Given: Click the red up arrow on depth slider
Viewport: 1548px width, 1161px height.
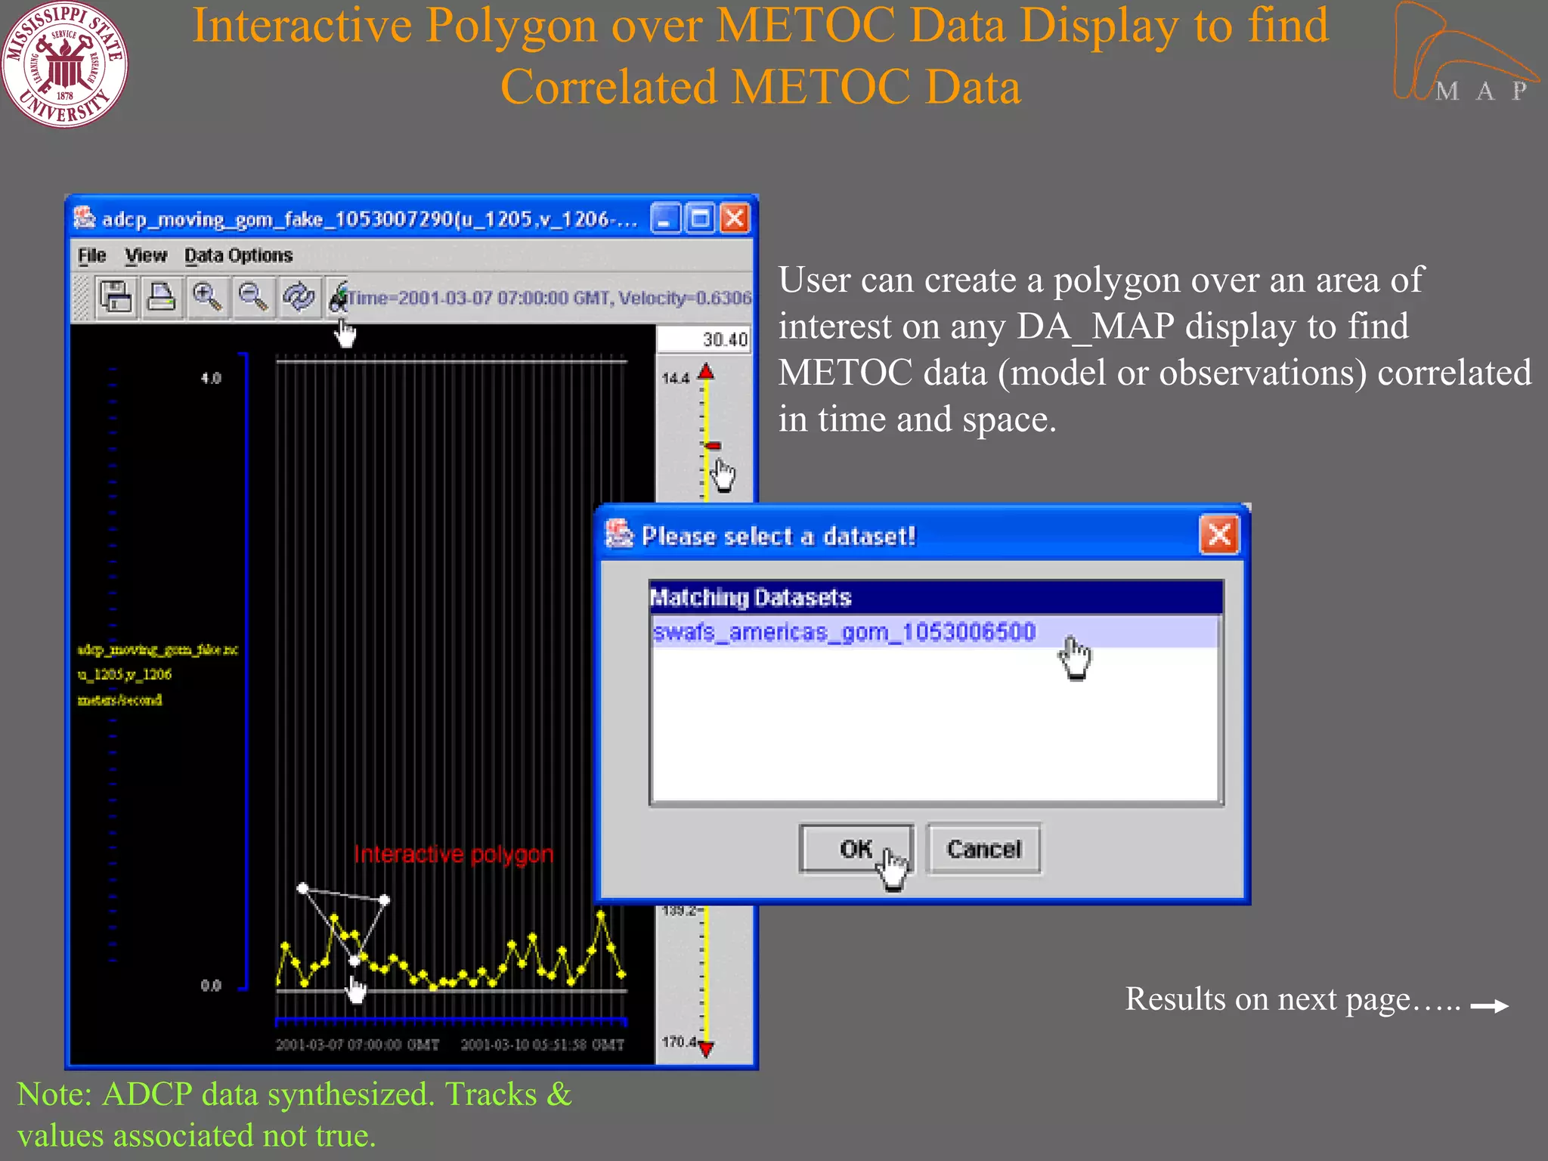Looking at the screenshot, I should tap(706, 371).
